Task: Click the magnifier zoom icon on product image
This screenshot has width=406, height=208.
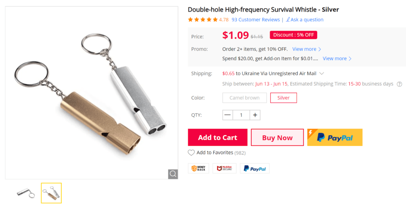Action: (173, 174)
